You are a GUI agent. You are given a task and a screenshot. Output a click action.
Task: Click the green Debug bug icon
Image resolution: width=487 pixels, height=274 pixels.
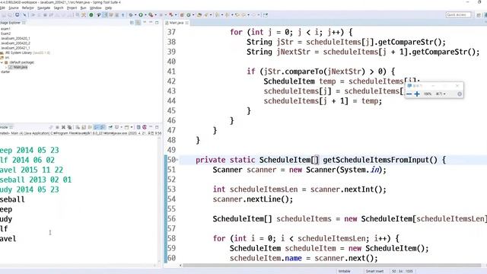[x=131, y=15]
